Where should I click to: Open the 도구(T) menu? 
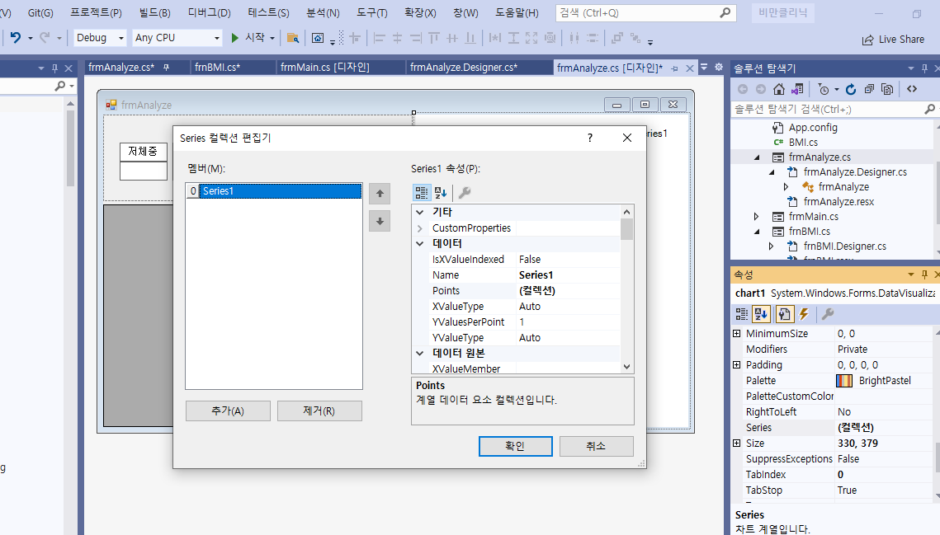pos(371,12)
